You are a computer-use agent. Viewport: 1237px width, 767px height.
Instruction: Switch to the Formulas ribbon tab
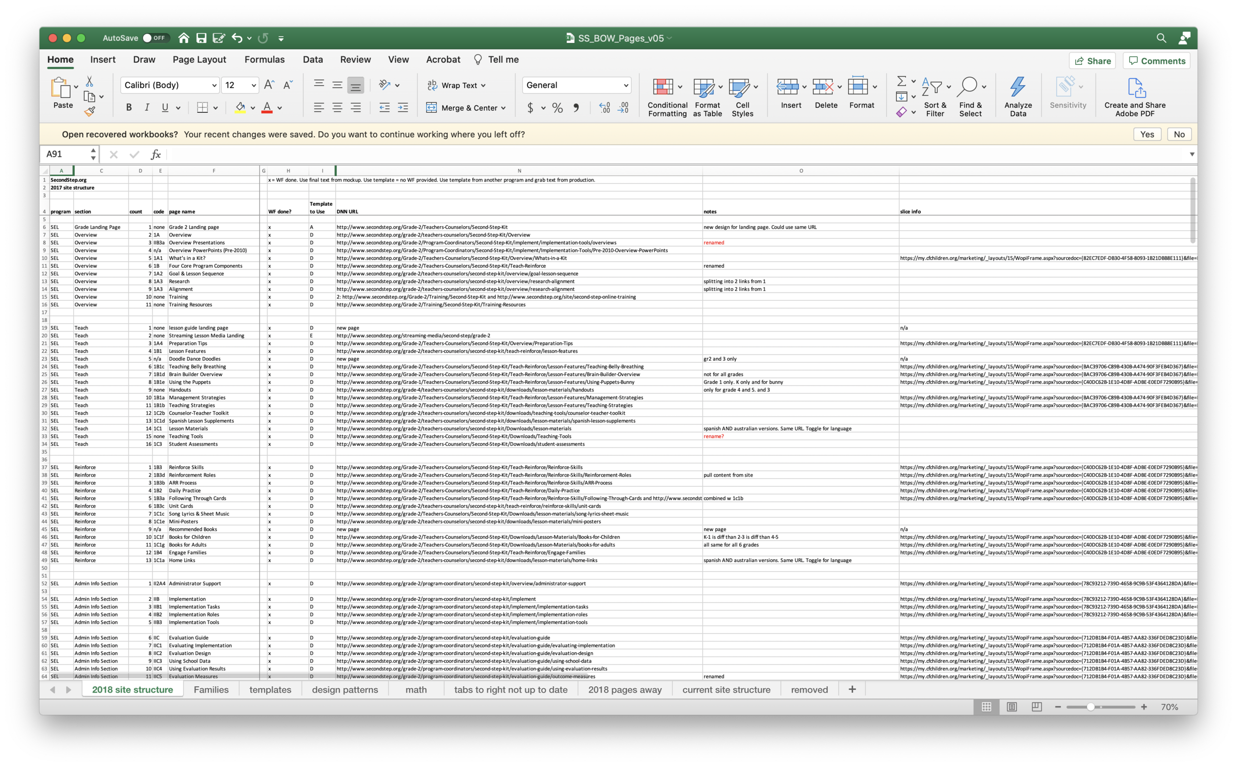point(264,59)
